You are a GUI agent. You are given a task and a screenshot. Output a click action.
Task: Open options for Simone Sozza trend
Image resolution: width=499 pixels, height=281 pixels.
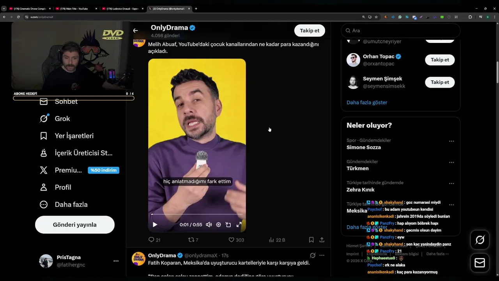tap(451, 141)
